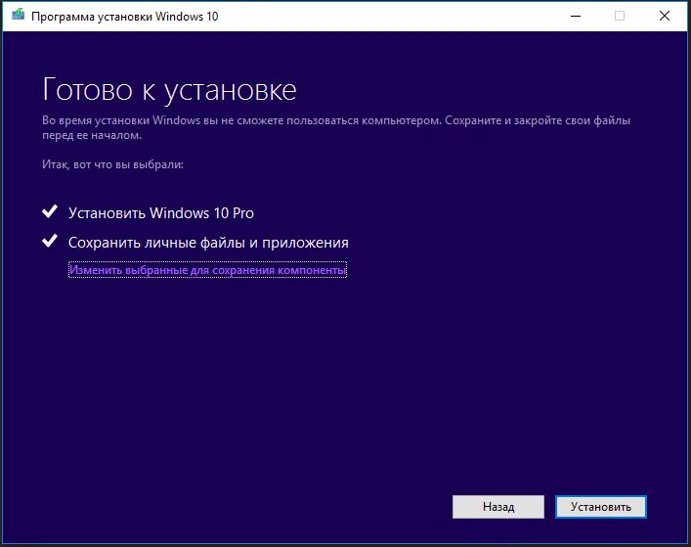Click checkmark beside Сохранить личные файлы
This screenshot has width=691, height=547.
[x=50, y=241]
